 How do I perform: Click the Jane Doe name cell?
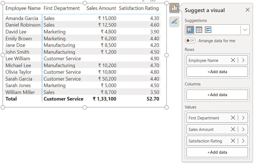point(15,45)
